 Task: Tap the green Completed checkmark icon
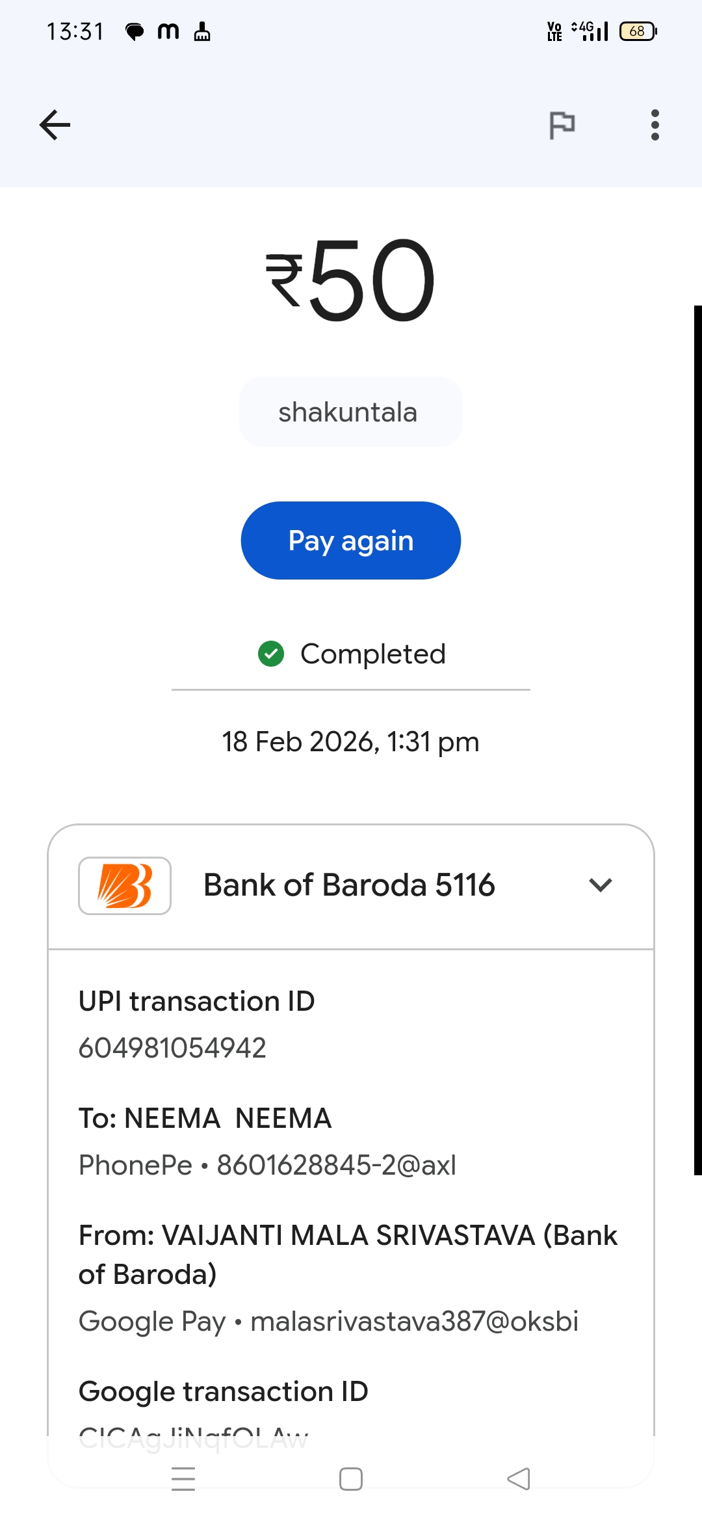coord(271,654)
